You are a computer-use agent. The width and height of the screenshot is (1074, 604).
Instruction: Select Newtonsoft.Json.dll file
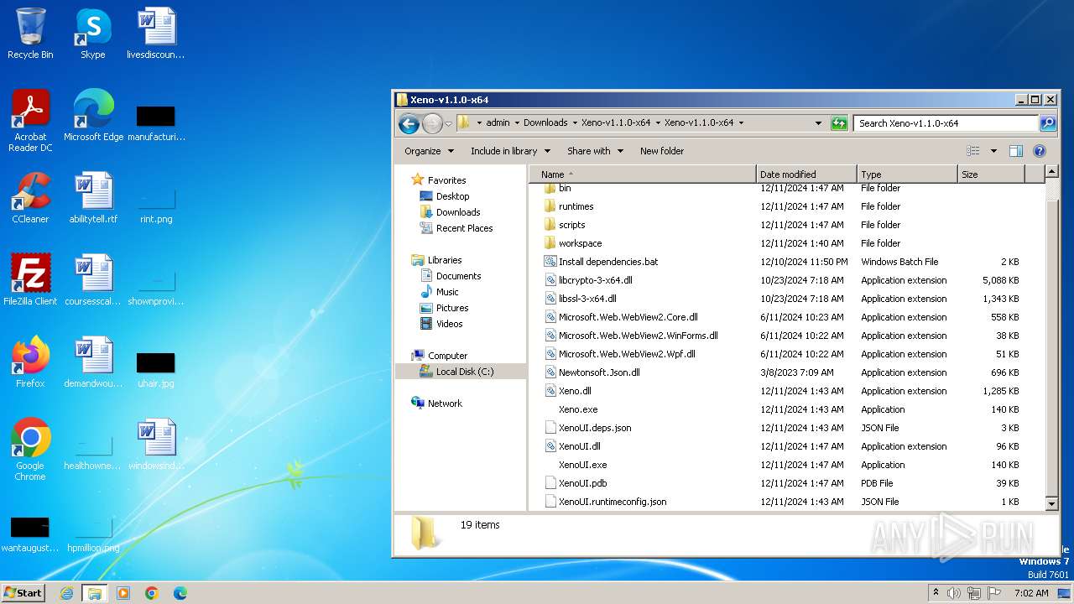(599, 372)
